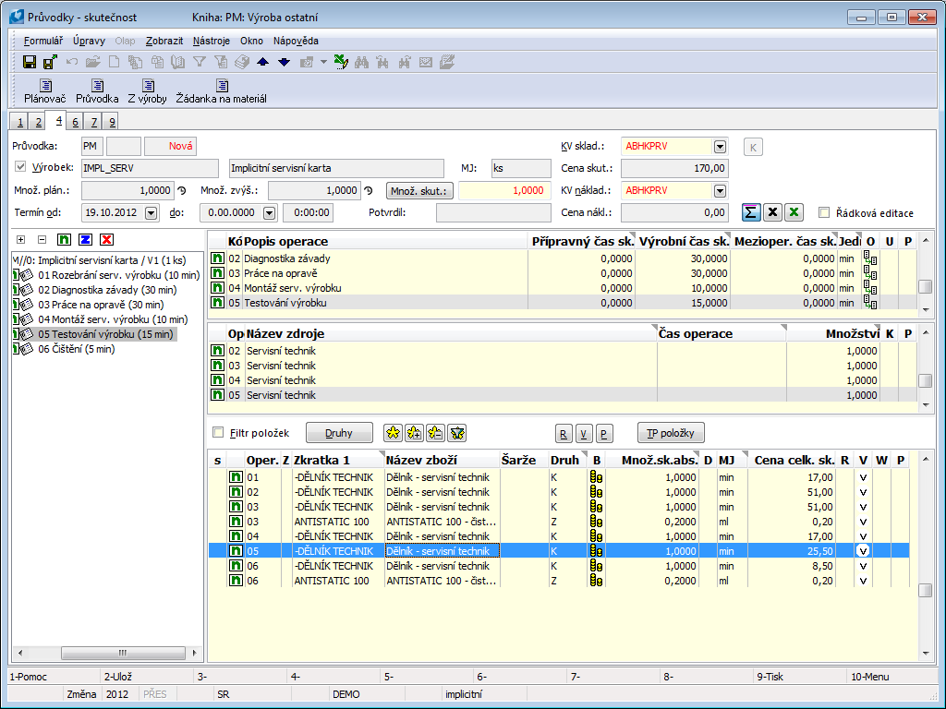Screen dimensions: 946x709
Task: Open the Nástroje menu
Action: click(x=212, y=41)
